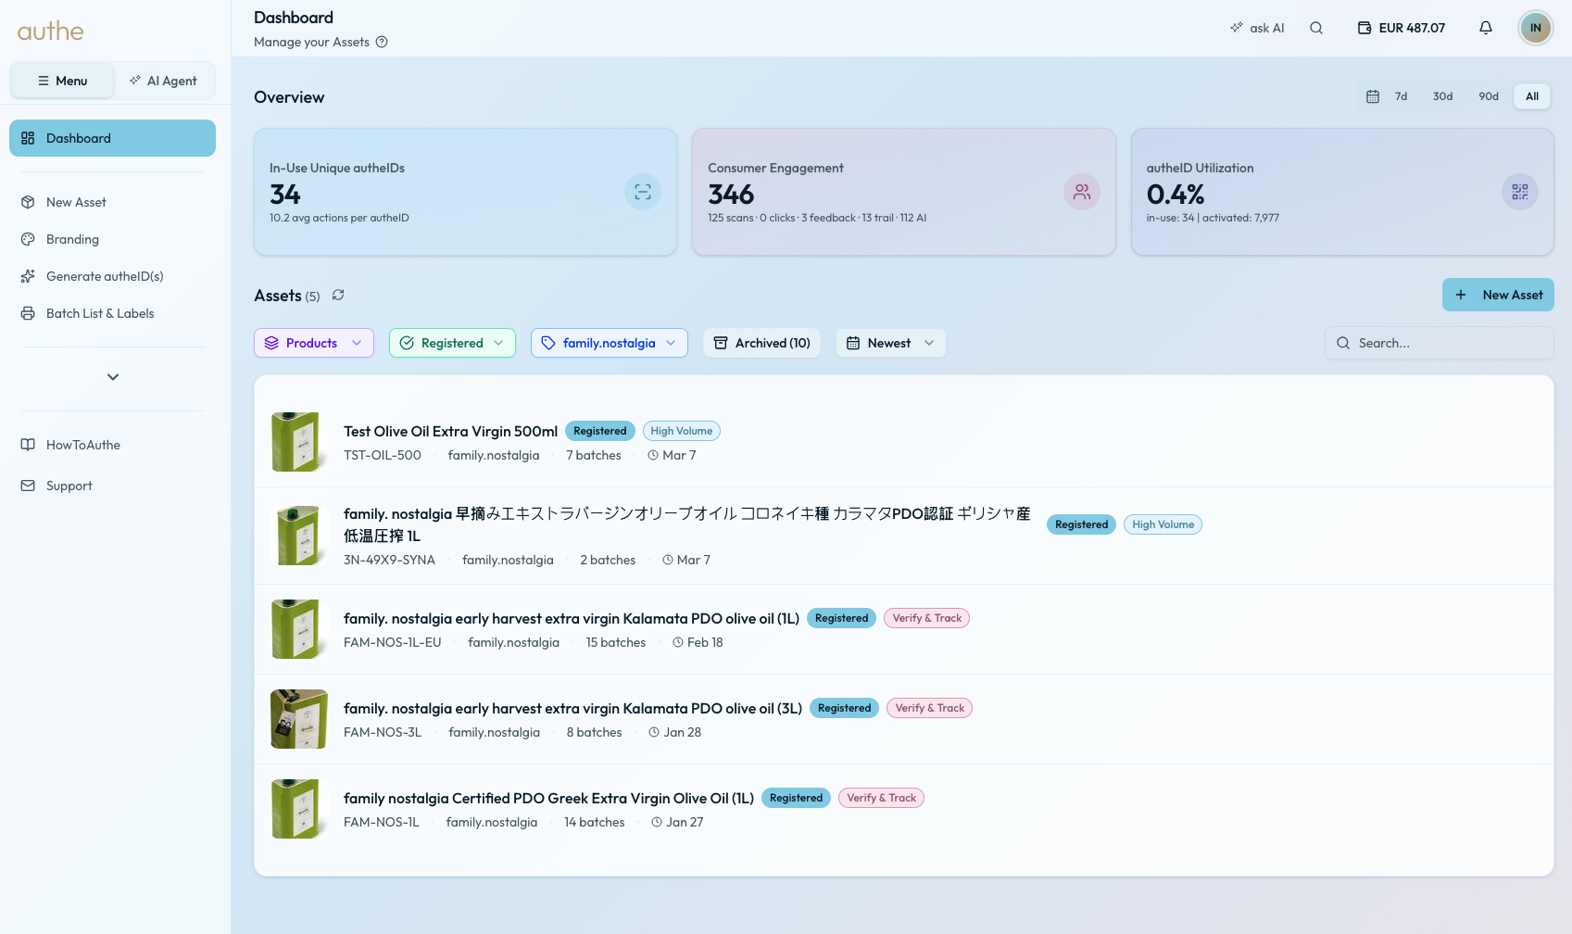Select the 30d time range
Image resolution: width=1572 pixels, height=934 pixels.
[1442, 96]
